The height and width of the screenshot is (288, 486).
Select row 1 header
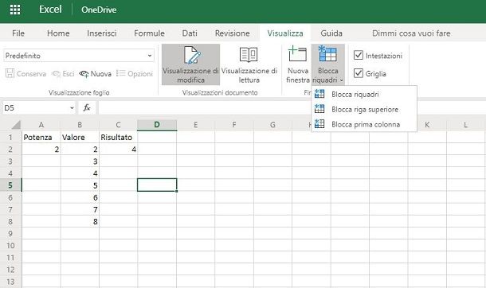(x=10, y=138)
